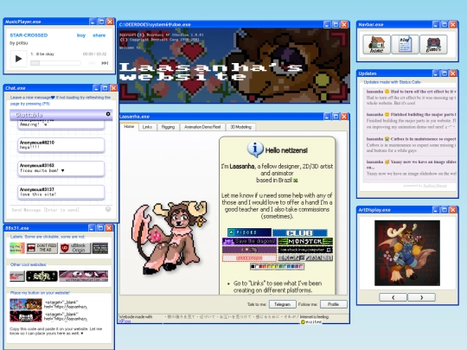Click the artwork image in ArtDisplay.exe

(407, 253)
